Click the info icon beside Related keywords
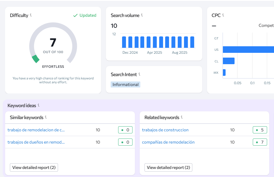The width and height of the screenshot is (274, 177). click(x=182, y=117)
